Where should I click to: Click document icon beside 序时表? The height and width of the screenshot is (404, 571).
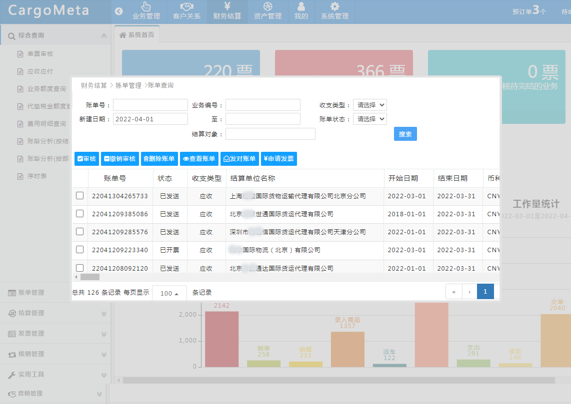pos(20,176)
